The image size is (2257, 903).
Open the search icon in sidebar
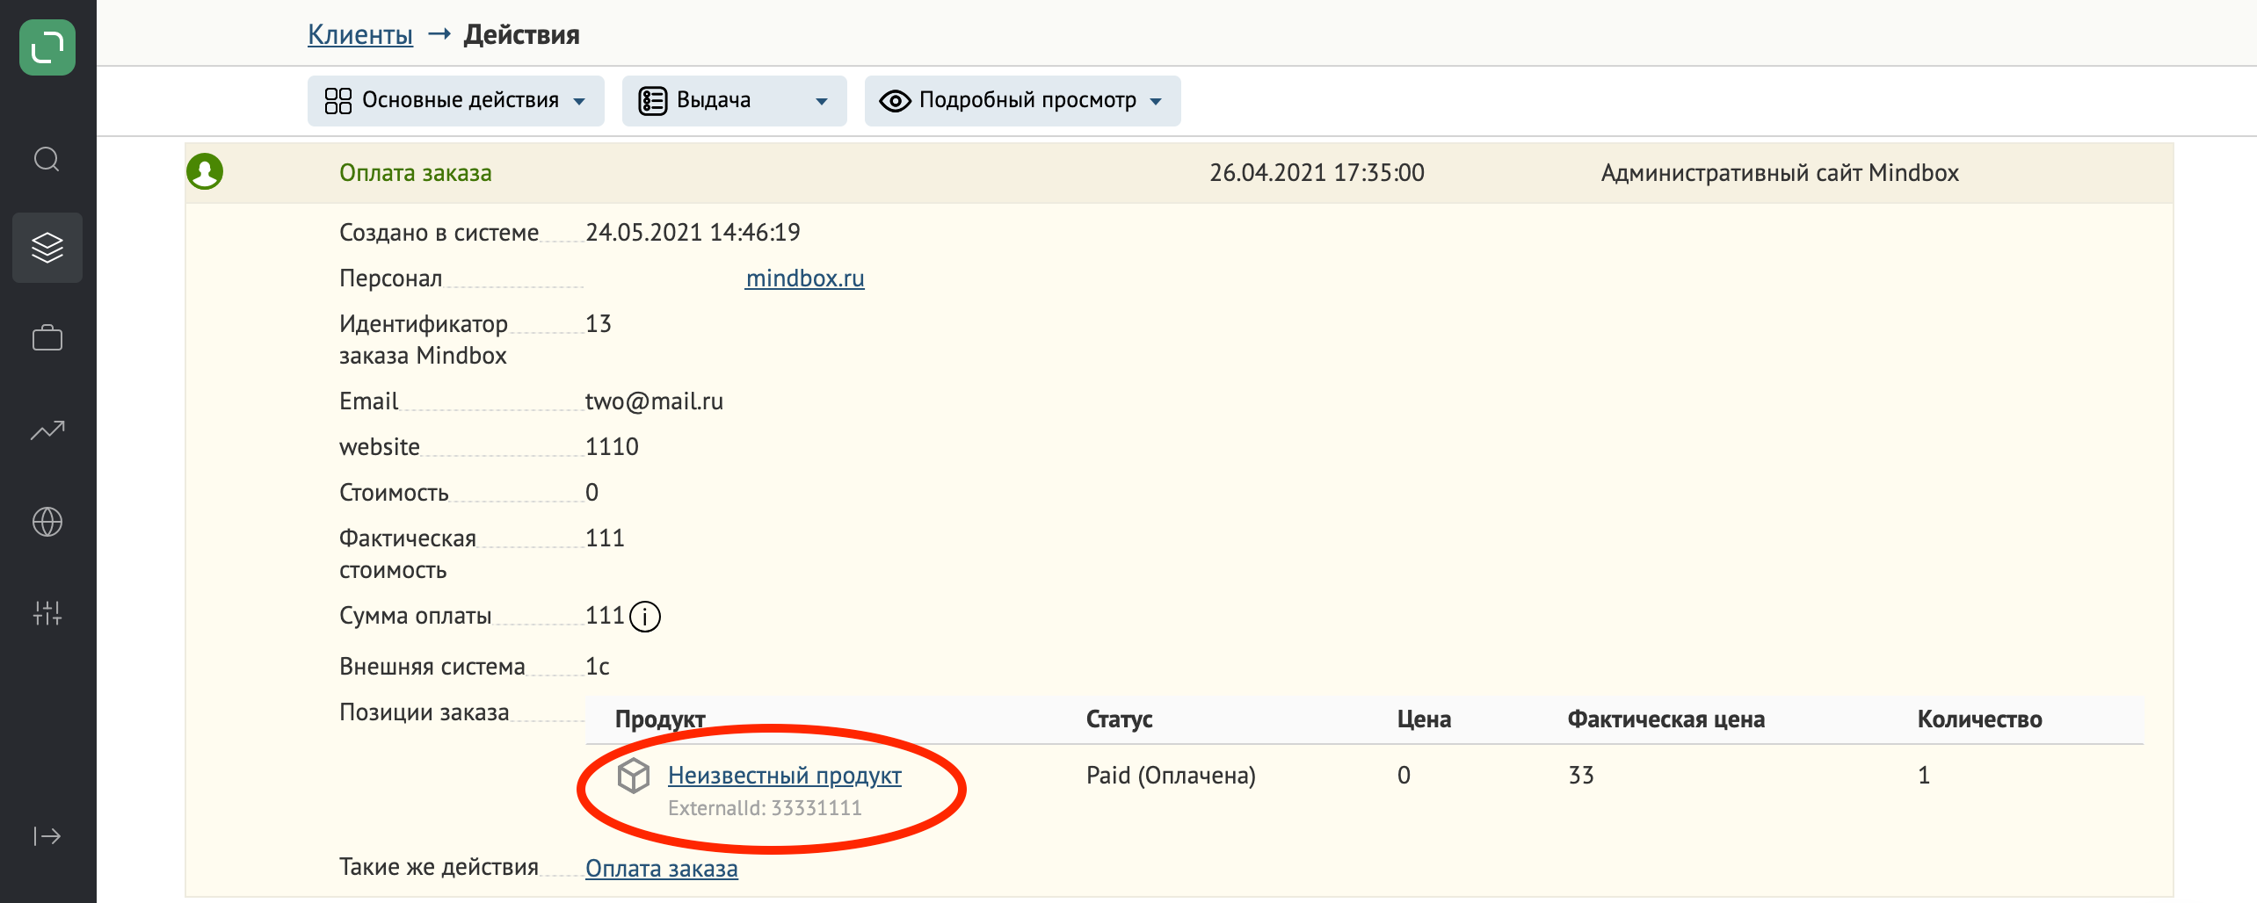tap(47, 160)
